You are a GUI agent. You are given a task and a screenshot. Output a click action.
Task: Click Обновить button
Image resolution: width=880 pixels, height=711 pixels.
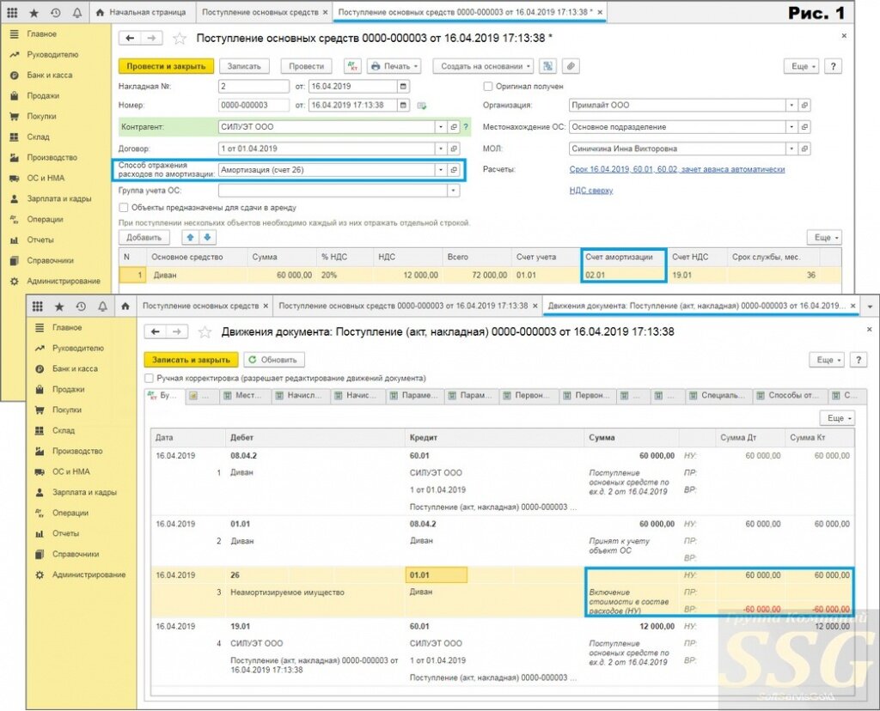point(273,360)
